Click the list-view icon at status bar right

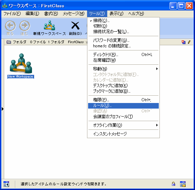183,184
